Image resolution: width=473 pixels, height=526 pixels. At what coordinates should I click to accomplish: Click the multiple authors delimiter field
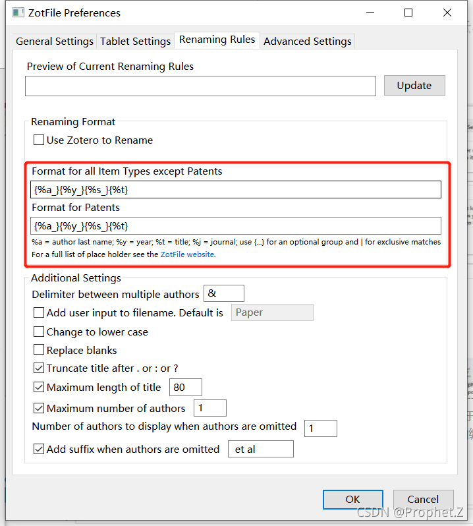(x=224, y=293)
